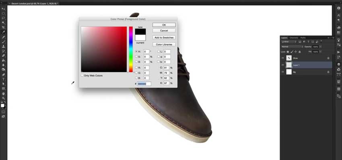
Task: Click Add to Swatches button
Action: [164, 37]
